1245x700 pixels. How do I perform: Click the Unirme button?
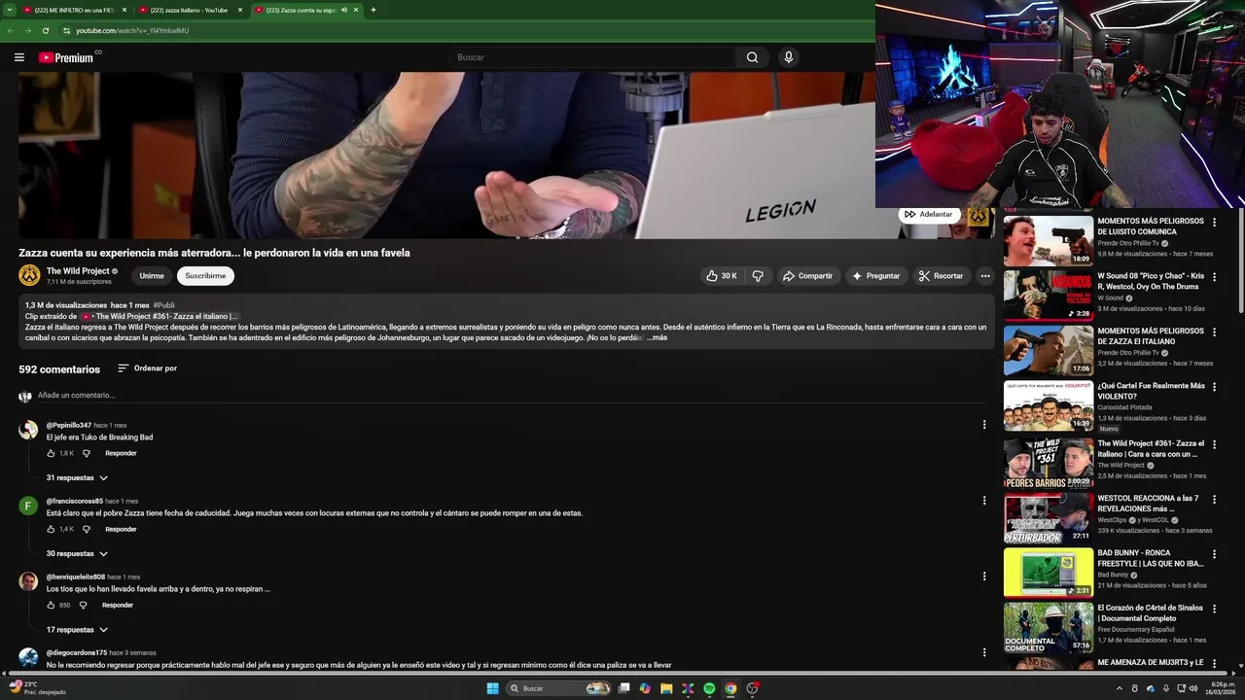(x=152, y=275)
